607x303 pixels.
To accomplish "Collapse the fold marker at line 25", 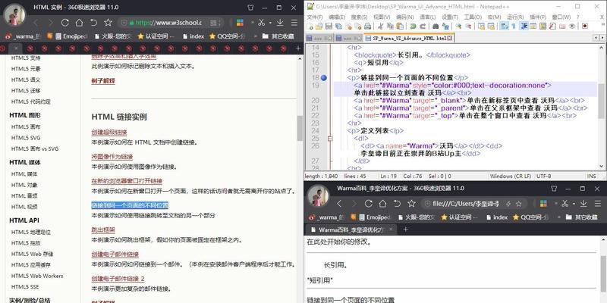I will click(330, 139).
